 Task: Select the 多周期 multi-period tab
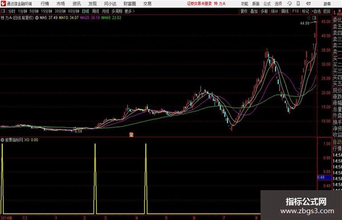pyautogui.click(x=117, y=11)
